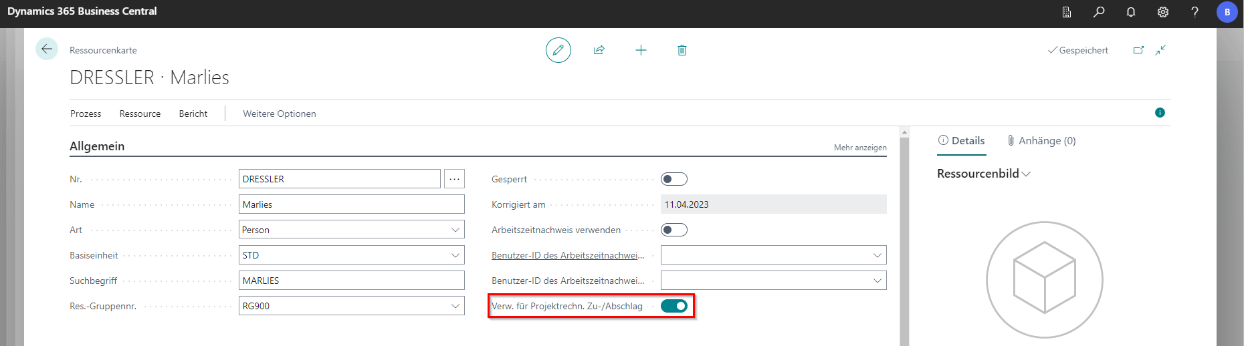Click the trash delete icon
The height and width of the screenshot is (346, 1244).
click(x=682, y=50)
